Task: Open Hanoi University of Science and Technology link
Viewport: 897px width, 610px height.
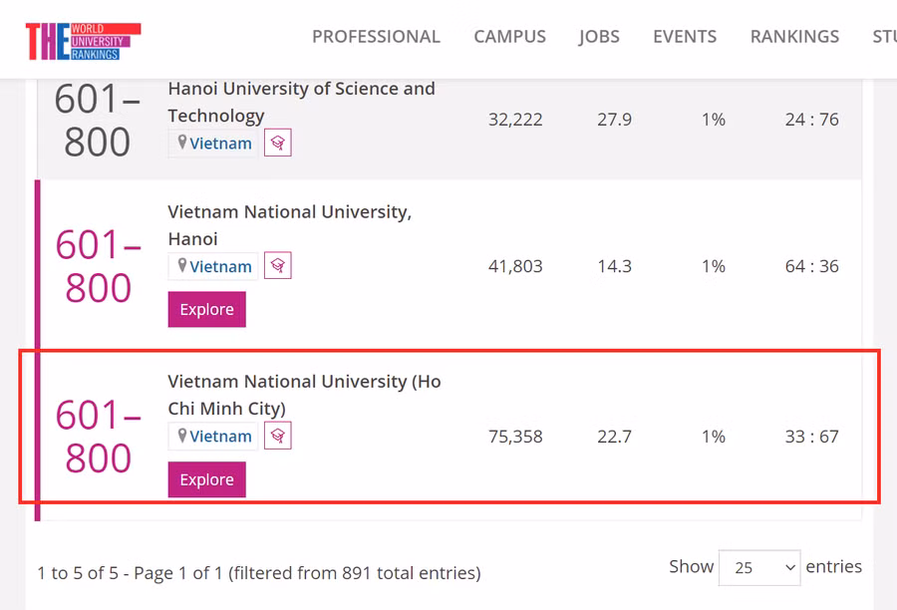Action: (301, 102)
